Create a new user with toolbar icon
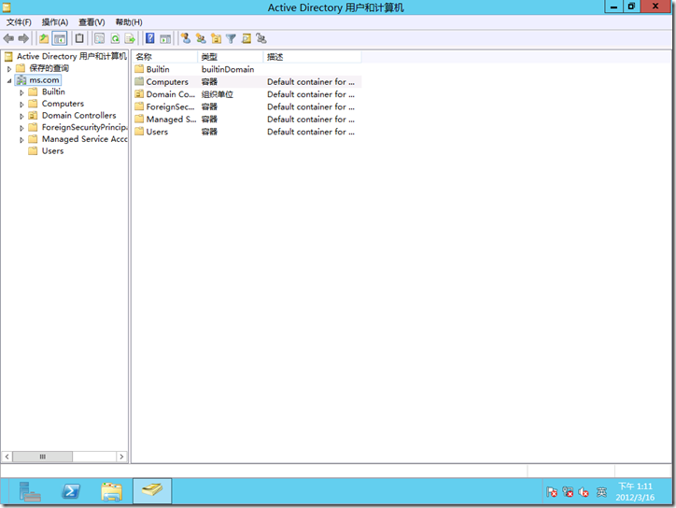Image resolution: width=676 pixels, height=508 pixels. click(186, 39)
